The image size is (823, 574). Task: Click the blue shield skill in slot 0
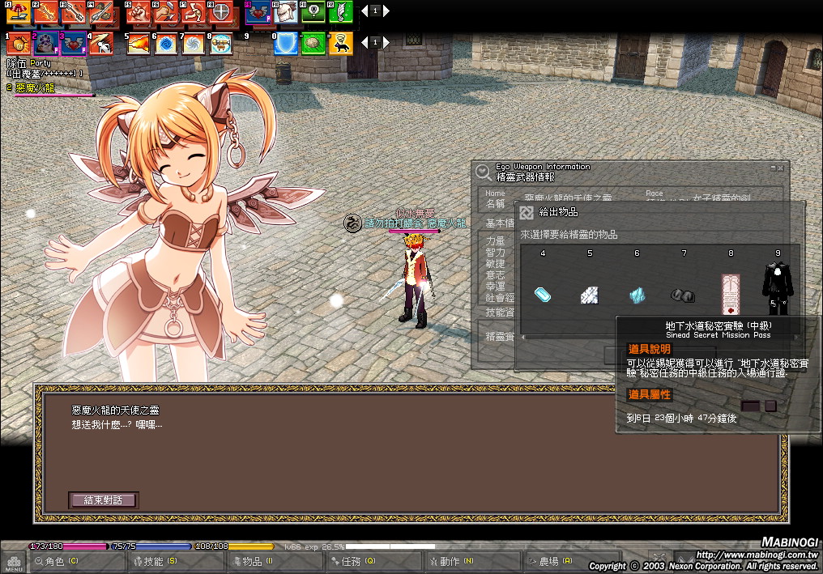[285, 43]
